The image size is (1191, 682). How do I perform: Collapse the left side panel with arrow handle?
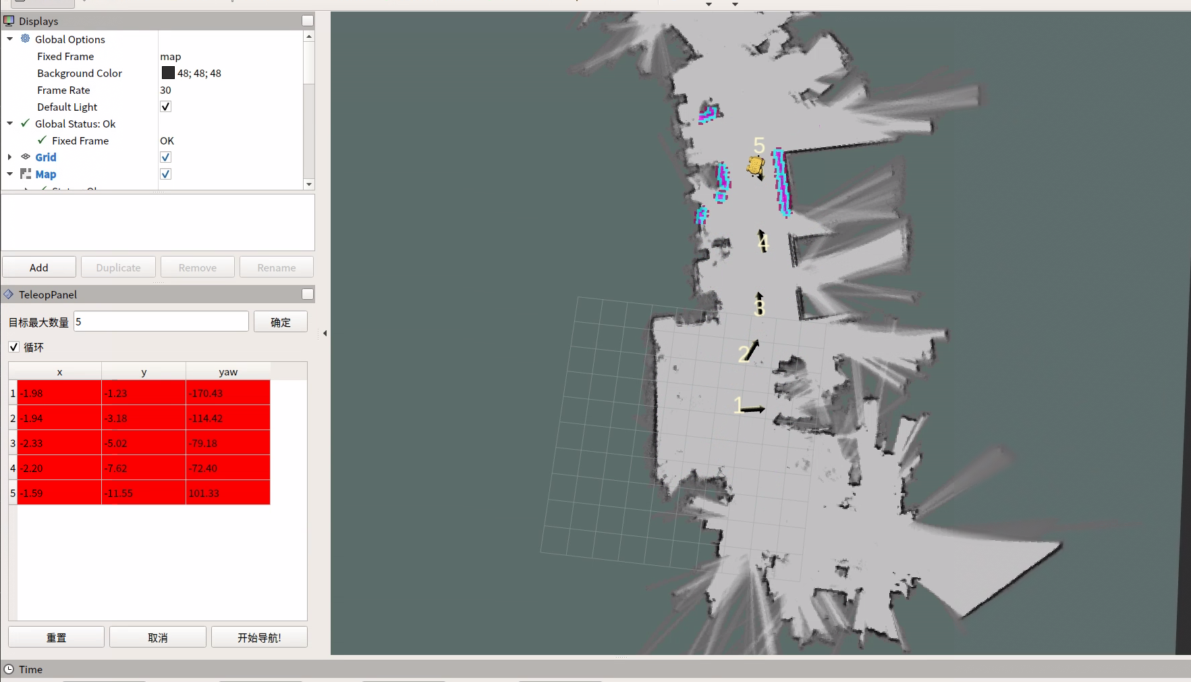coord(325,333)
